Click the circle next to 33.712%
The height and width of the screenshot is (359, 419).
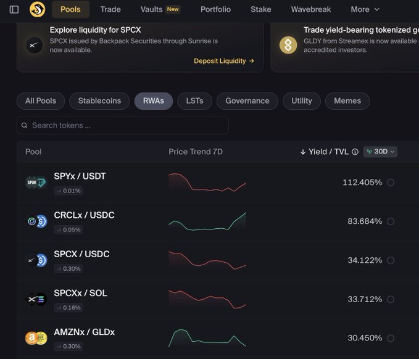[391, 299]
